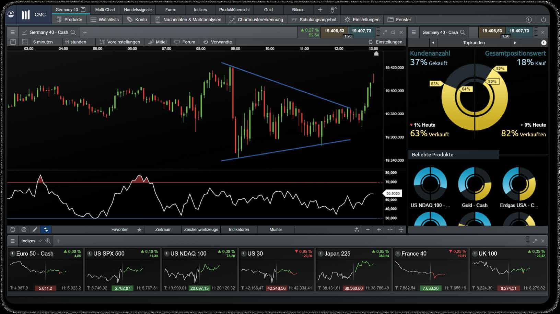
Task: Switch to the Multi-Chart tab
Action: (105, 10)
